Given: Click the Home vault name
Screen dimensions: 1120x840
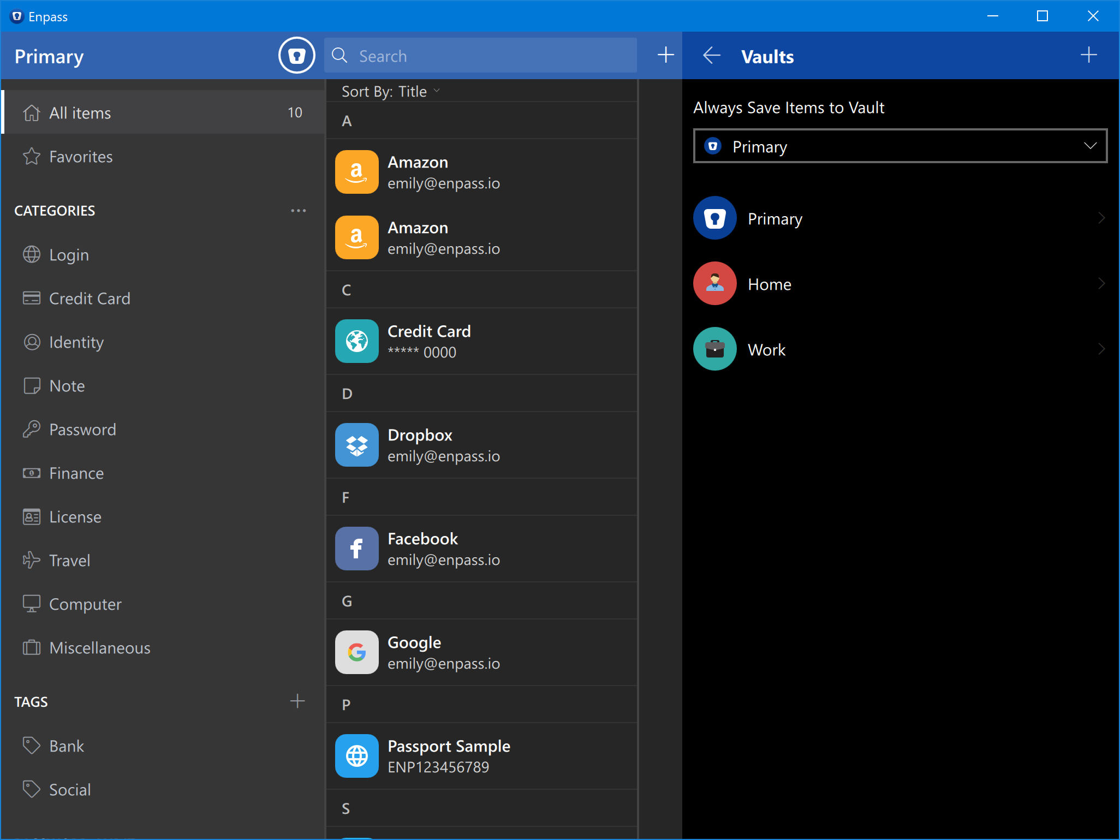Looking at the screenshot, I should [770, 284].
